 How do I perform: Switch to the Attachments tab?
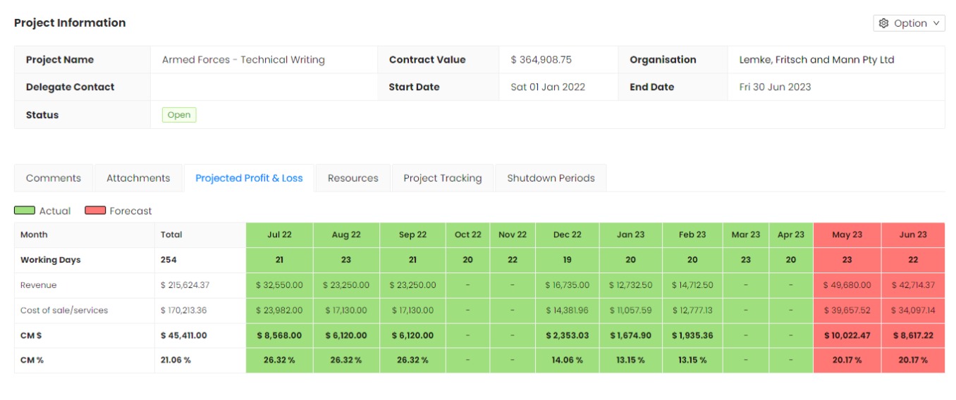[138, 178]
